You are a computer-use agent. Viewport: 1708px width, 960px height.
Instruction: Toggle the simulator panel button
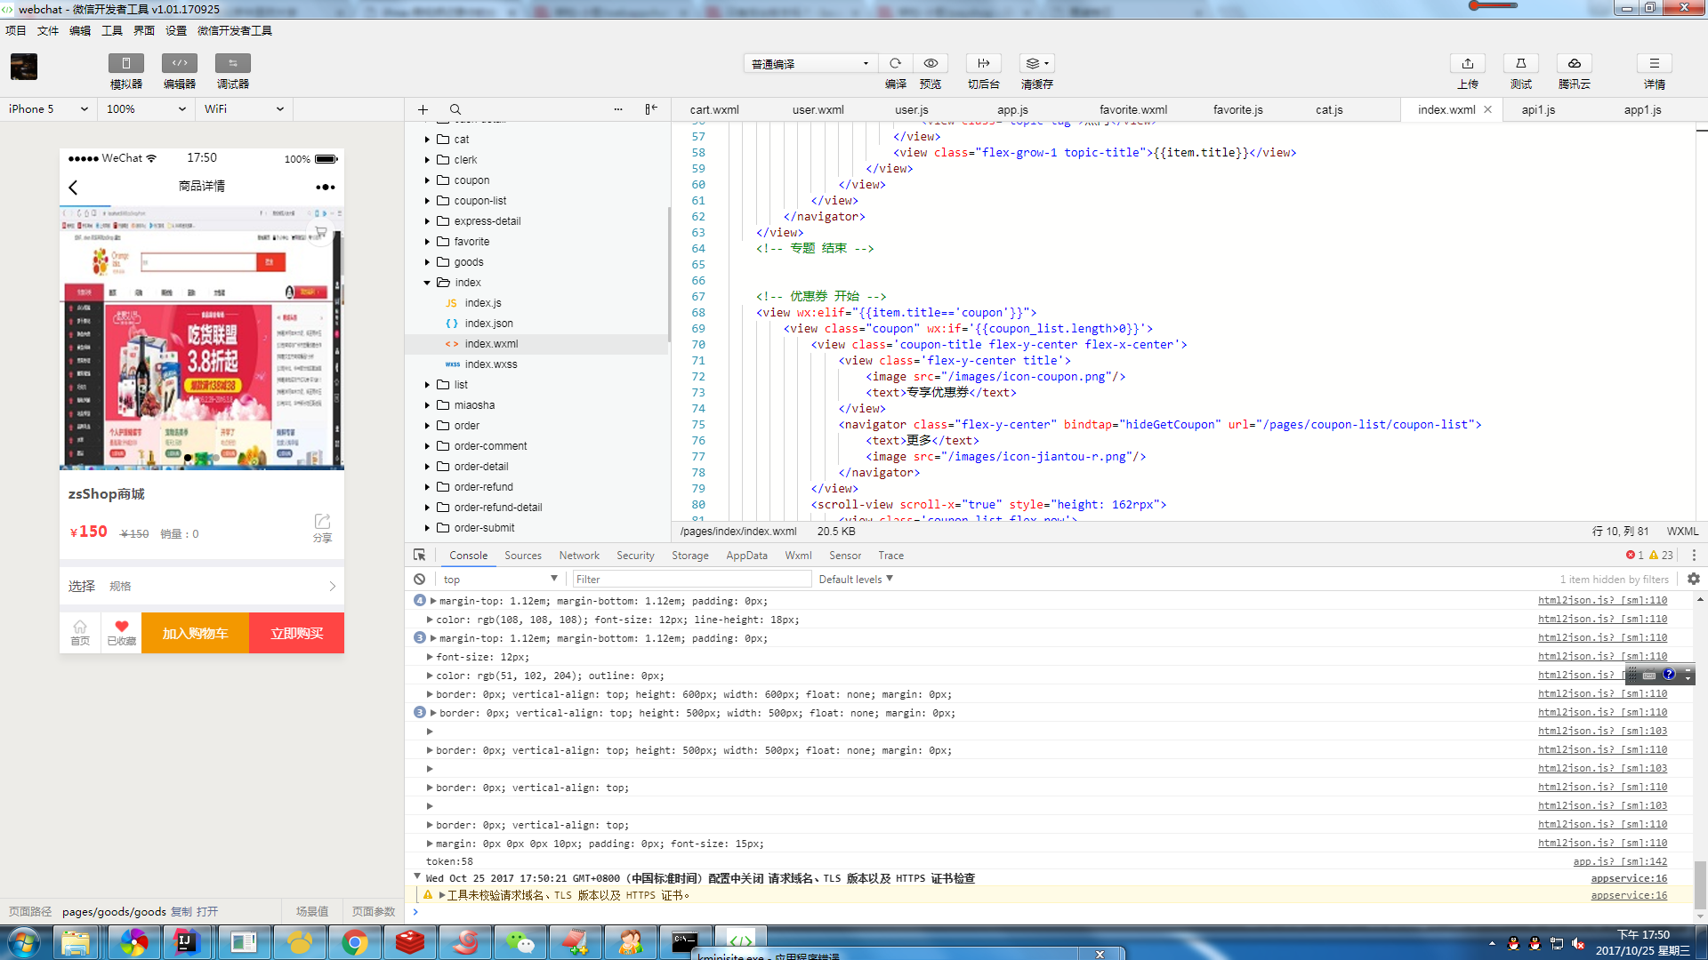[125, 63]
